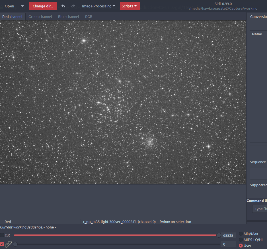
Task: Click the undo arrow icon
Action: [x=63, y=6]
